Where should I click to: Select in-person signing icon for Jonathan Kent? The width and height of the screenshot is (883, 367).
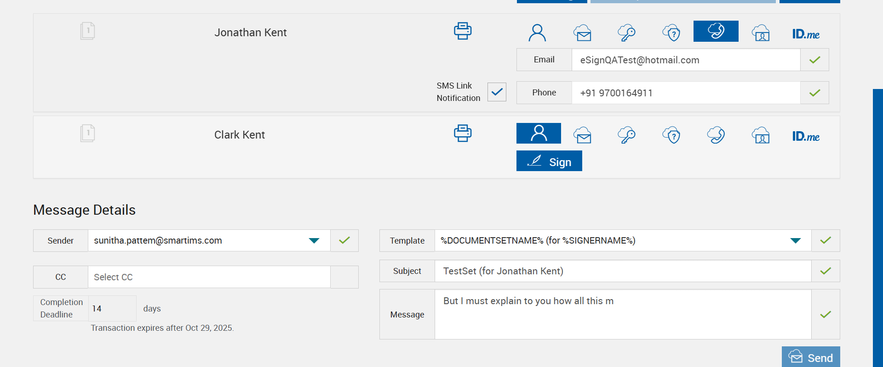coord(537,33)
